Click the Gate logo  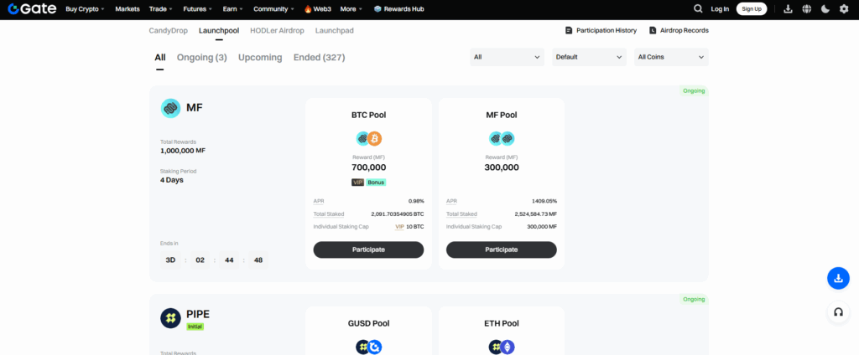[x=31, y=9]
